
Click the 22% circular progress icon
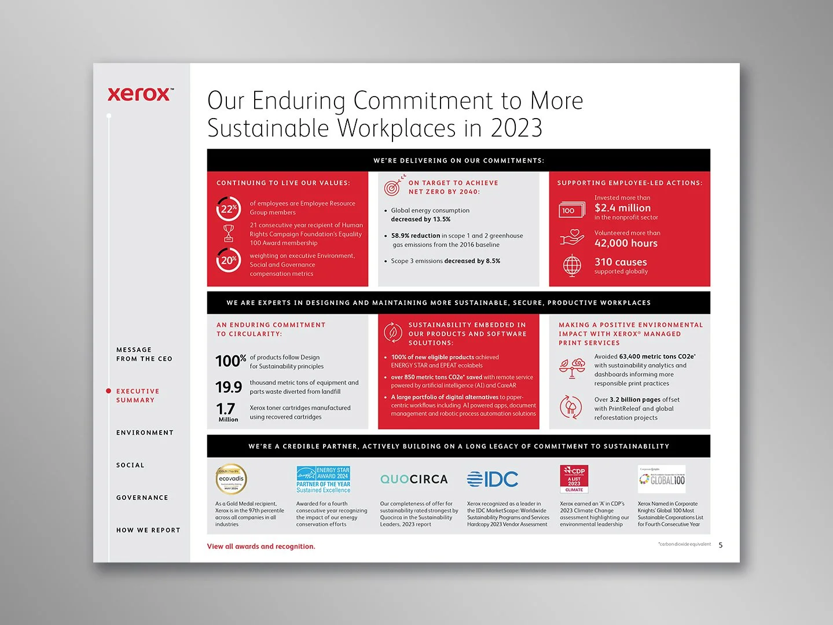pyautogui.click(x=229, y=209)
